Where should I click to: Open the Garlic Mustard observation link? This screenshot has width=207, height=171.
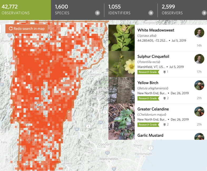click(150, 135)
